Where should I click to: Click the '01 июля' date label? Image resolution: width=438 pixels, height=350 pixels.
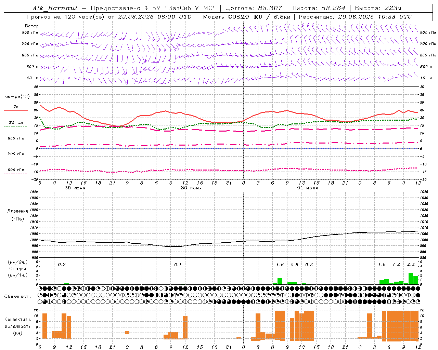(307, 188)
